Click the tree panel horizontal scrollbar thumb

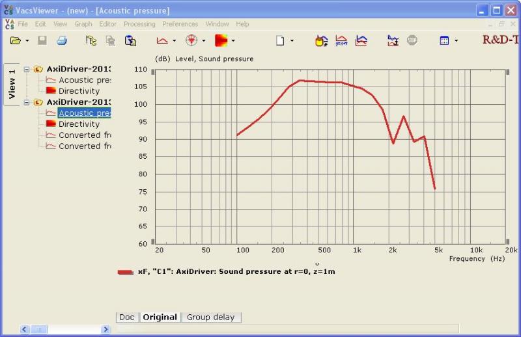(39, 329)
